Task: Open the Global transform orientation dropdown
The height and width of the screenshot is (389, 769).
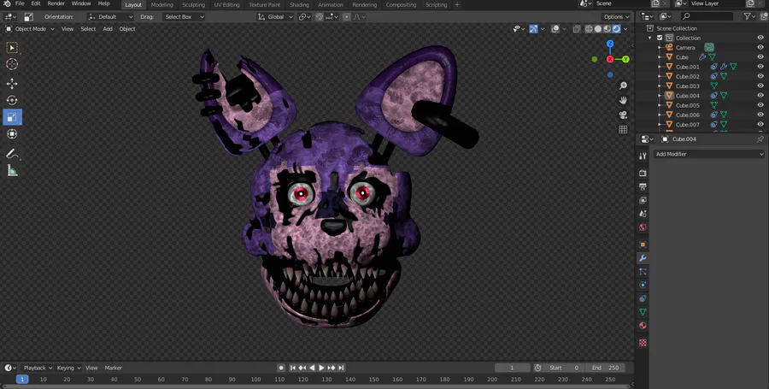Action: pos(275,17)
